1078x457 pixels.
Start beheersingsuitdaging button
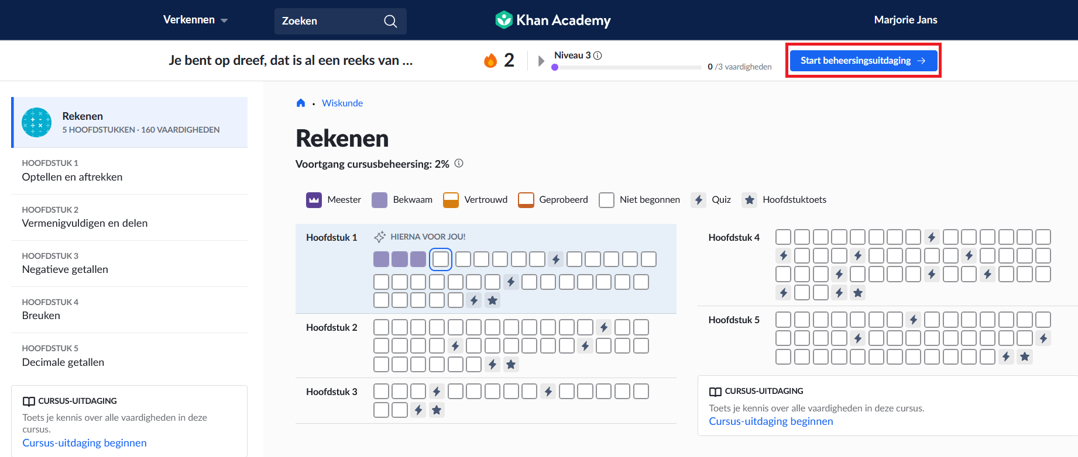point(863,61)
